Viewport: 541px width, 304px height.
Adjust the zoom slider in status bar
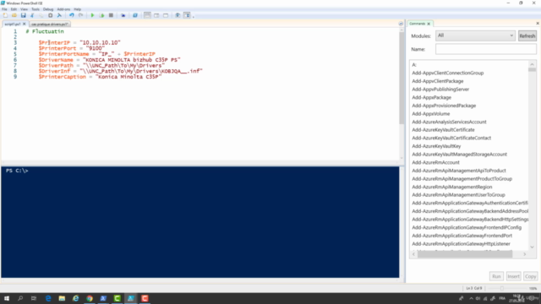click(x=502, y=288)
